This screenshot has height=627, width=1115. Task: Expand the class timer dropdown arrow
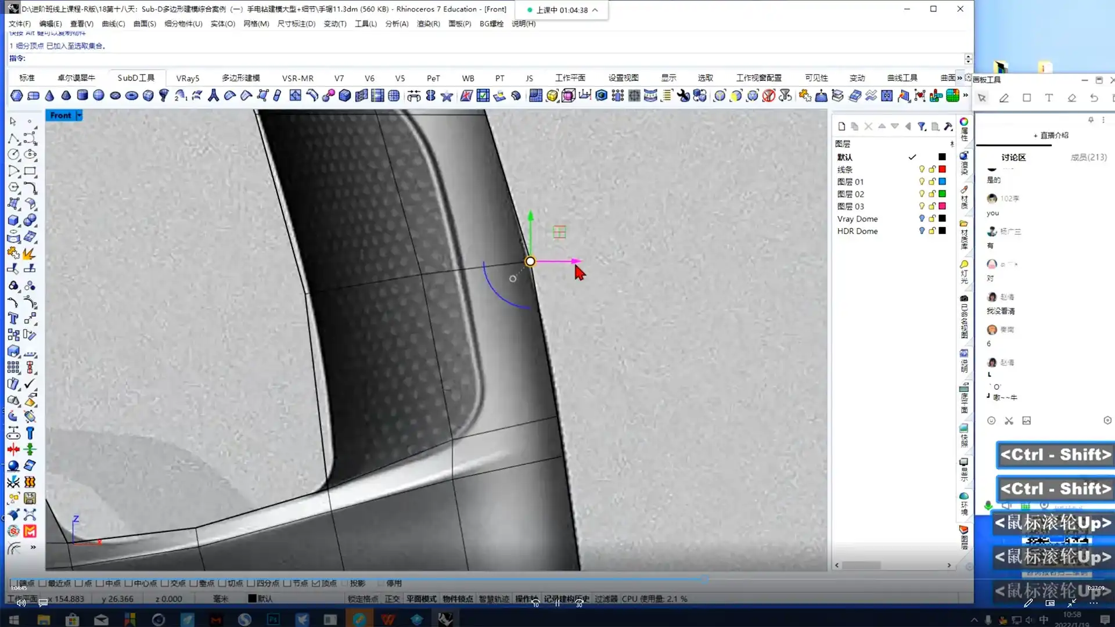[x=595, y=10]
